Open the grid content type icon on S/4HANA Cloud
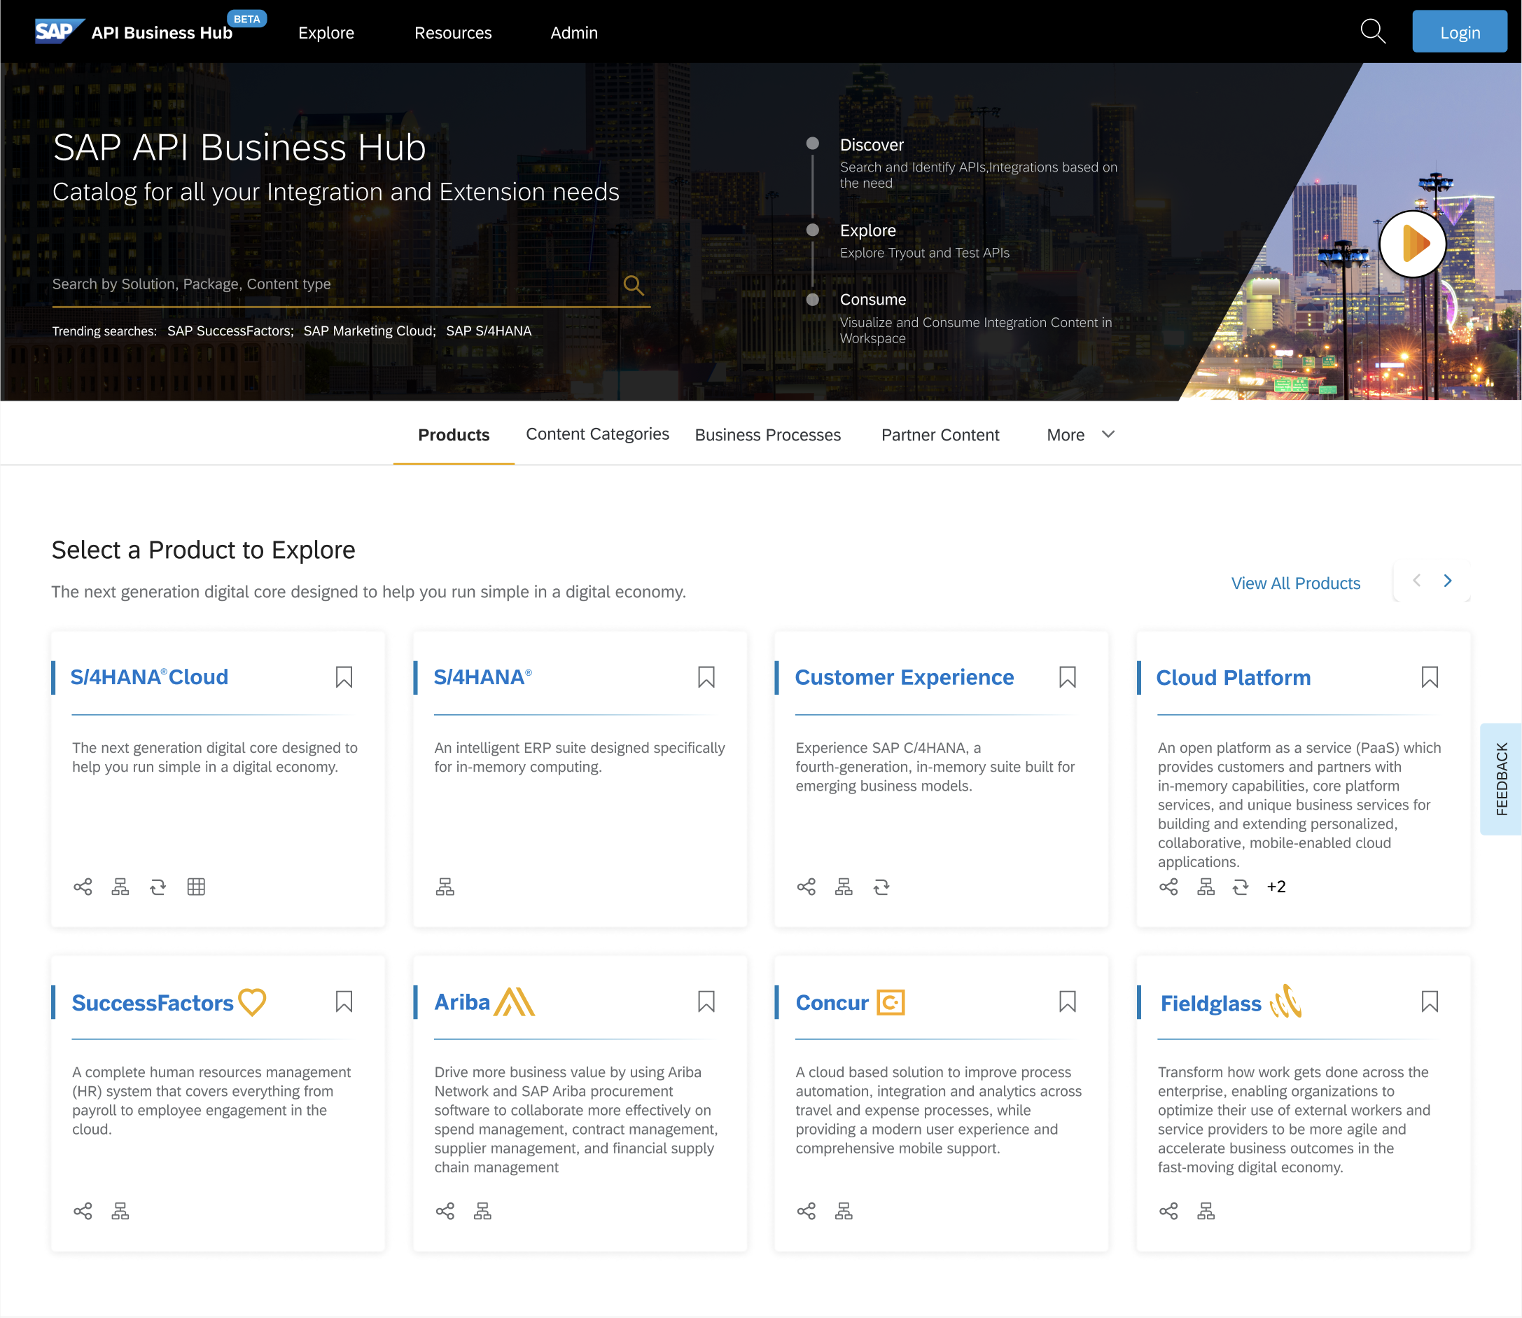Image resolution: width=1522 pixels, height=1318 pixels. click(x=195, y=887)
